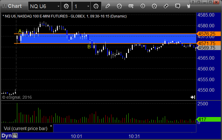Image resolution: width=222 pixels, height=140 pixels.
Task: Toggle the lock icon next to Dyn
Action: click(x=15, y=136)
